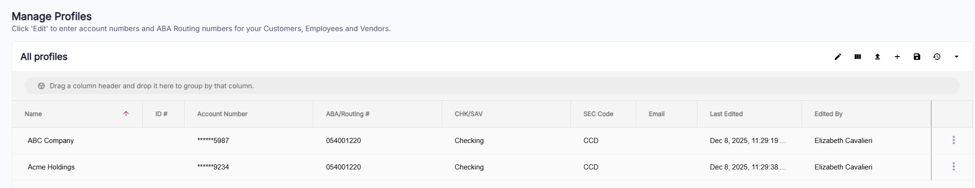This screenshot has height=188, width=975.
Task: Click the SEC Code column header
Action: pyautogui.click(x=598, y=114)
